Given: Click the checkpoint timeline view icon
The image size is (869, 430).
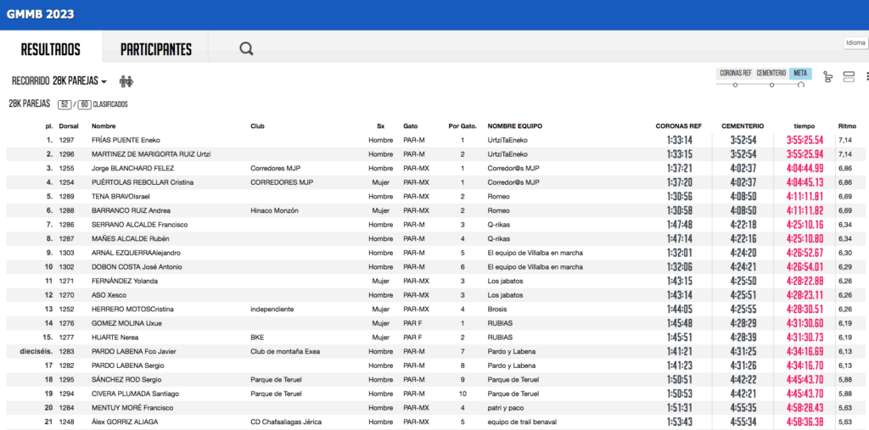Looking at the screenshot, I should click(x=827, y=77).
